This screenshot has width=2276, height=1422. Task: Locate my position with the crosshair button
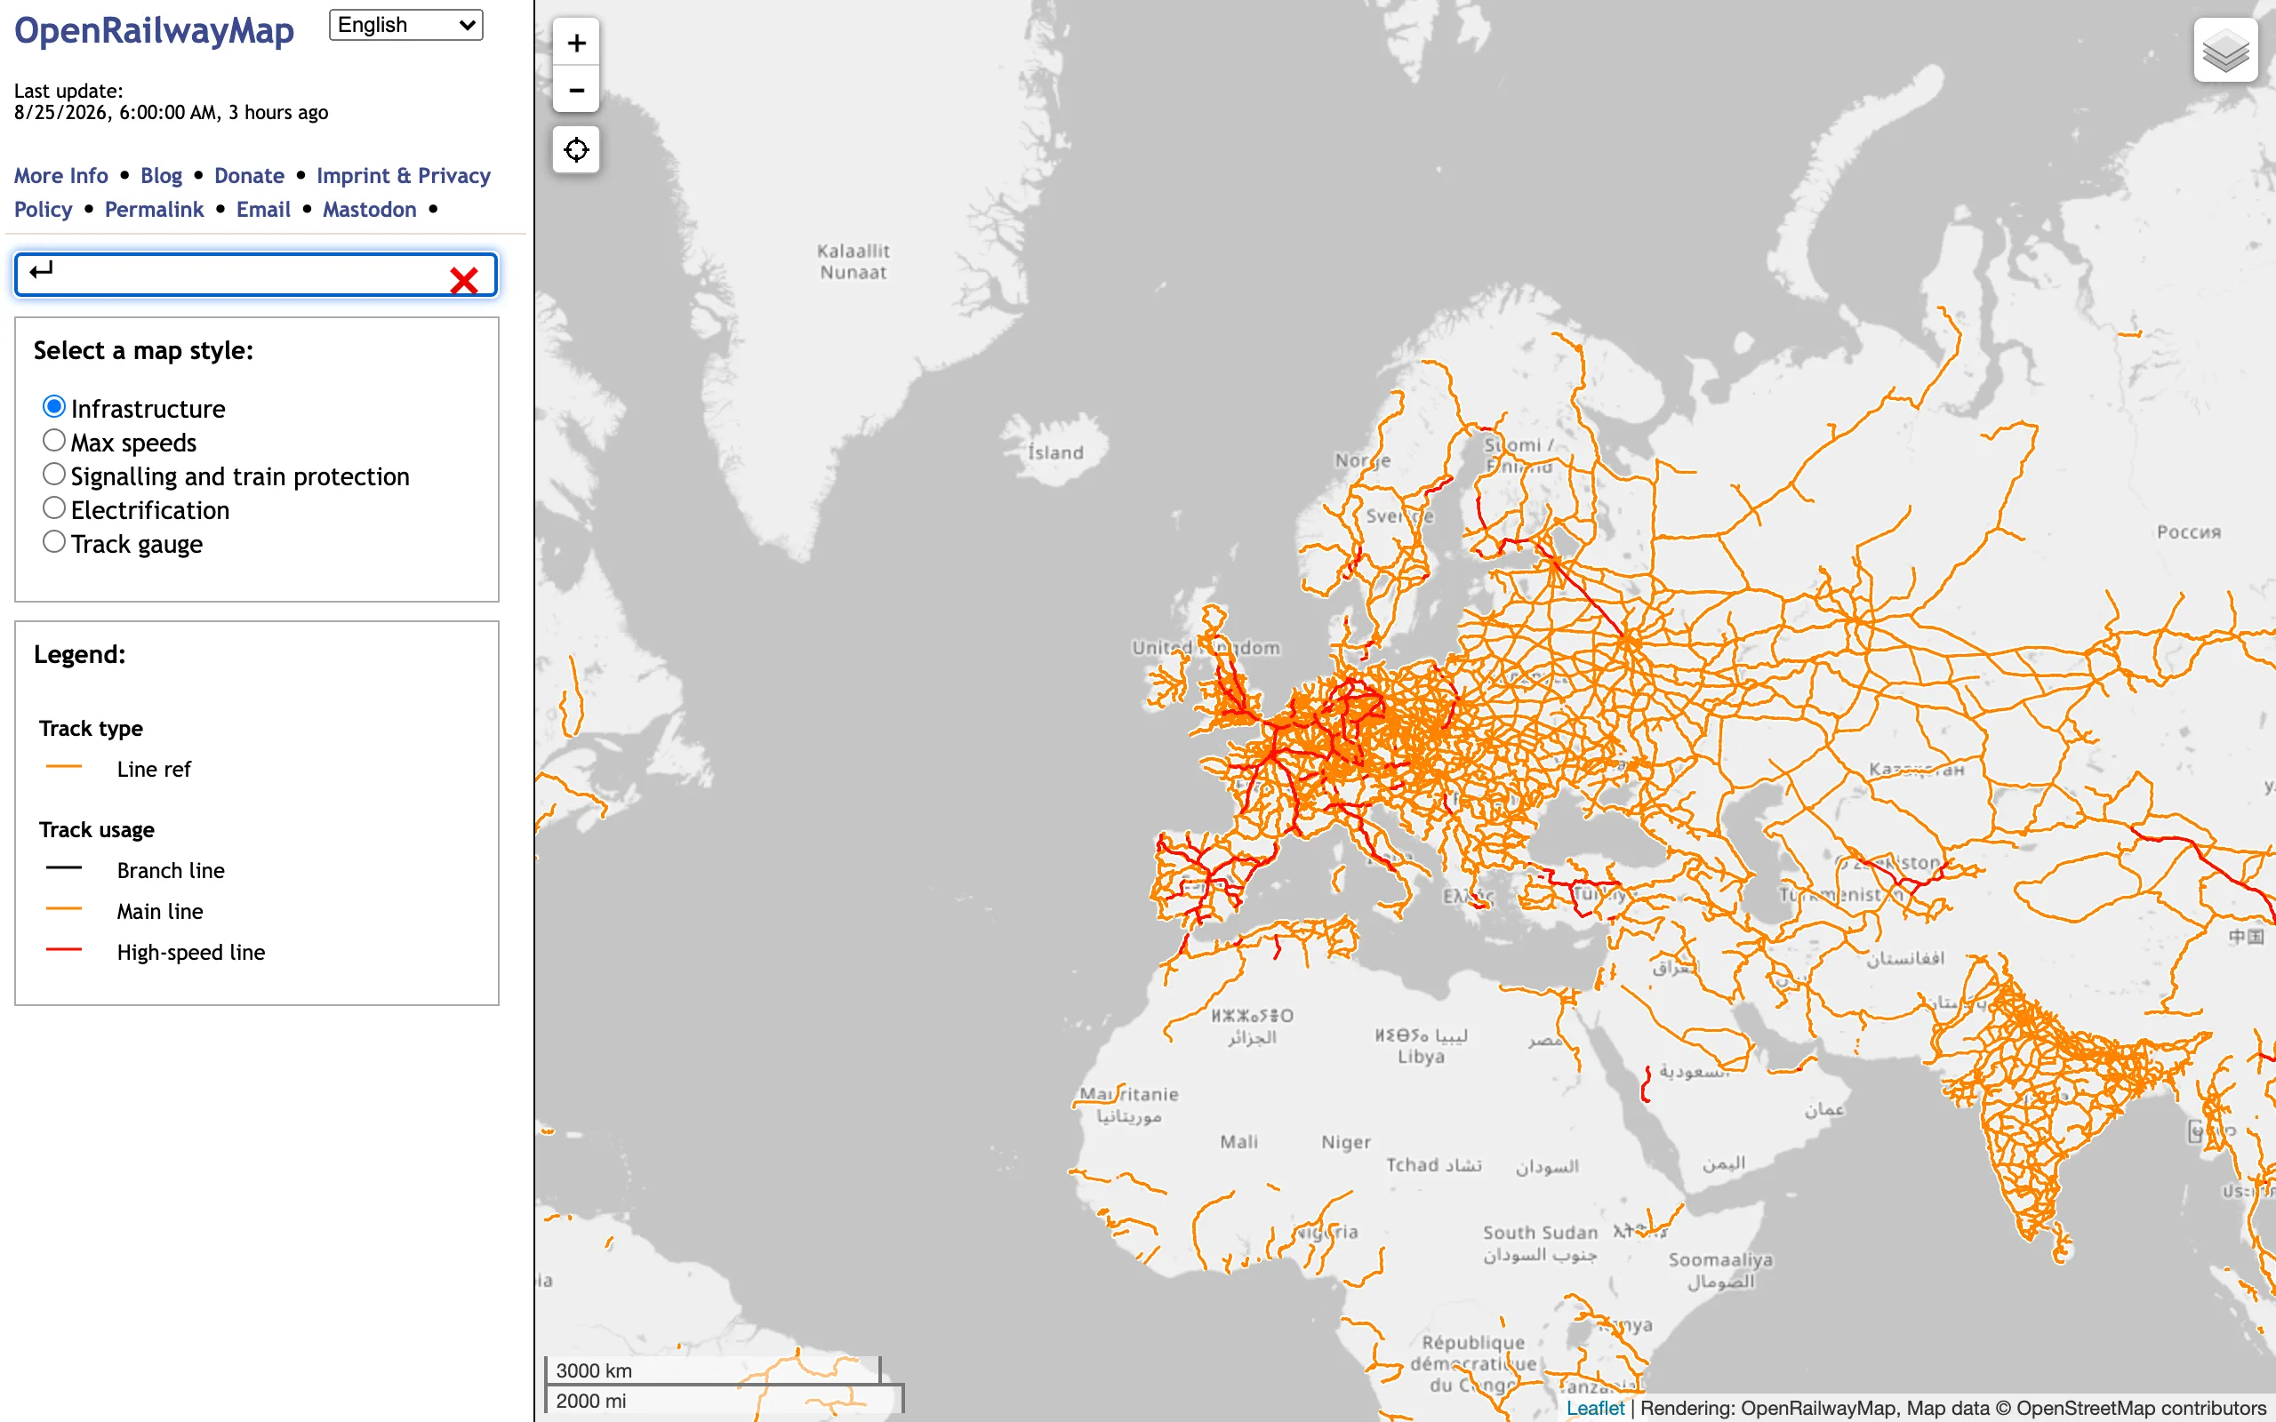576,149
